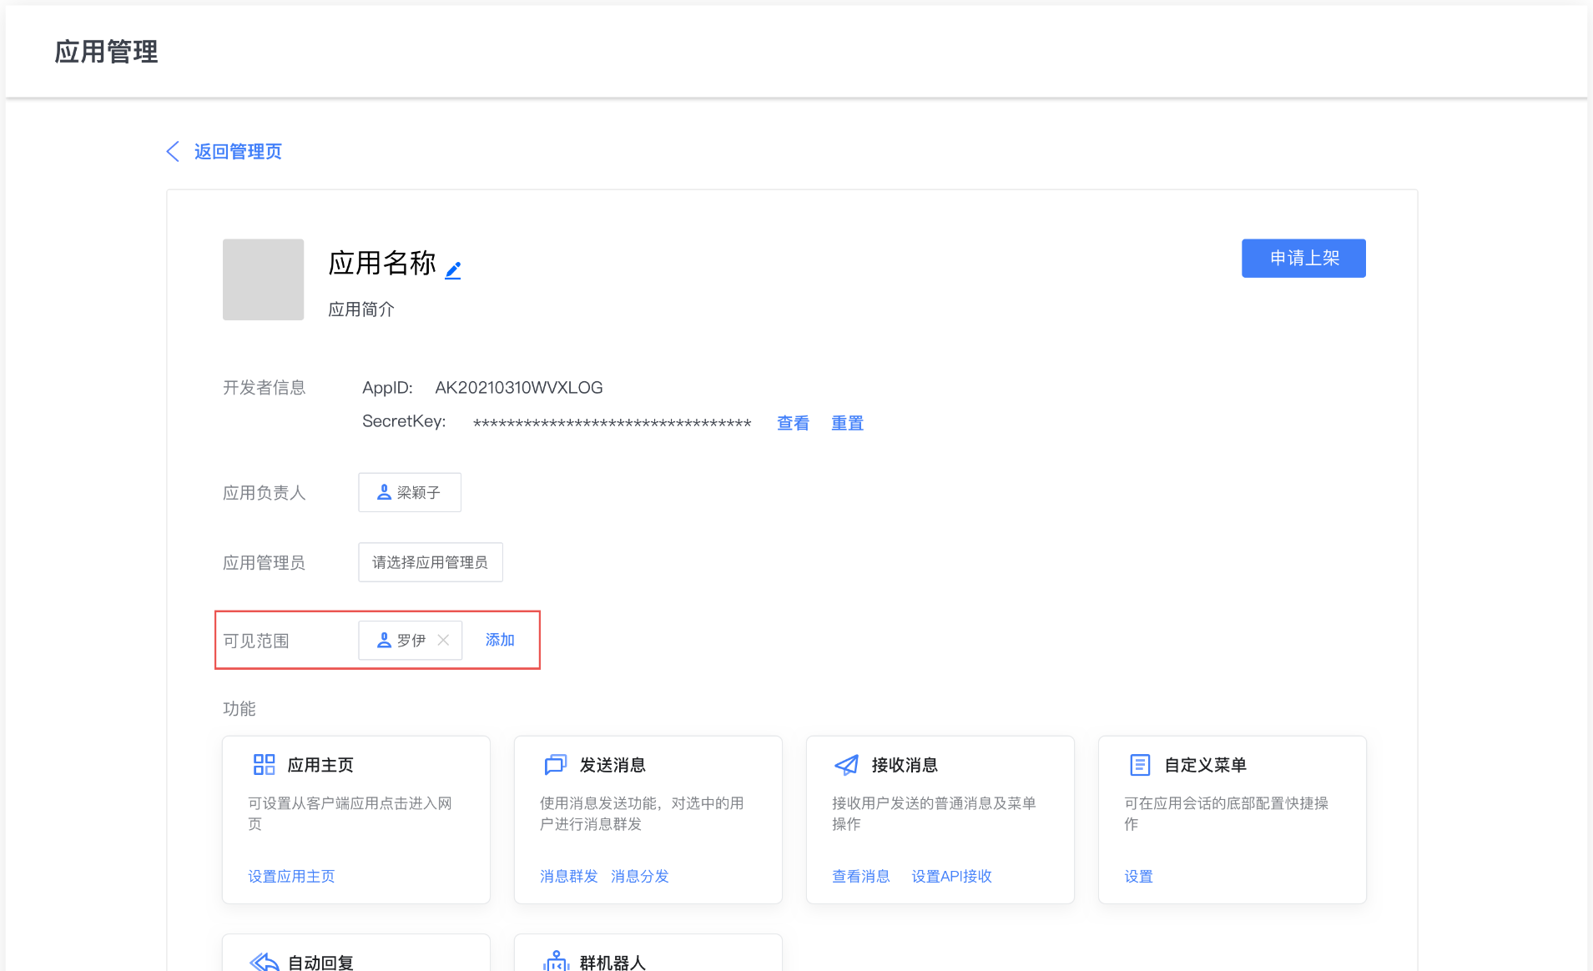This screenshot has height=971, width=1593.
Task: Open the 请选择应用管理员 selector
Action: [430, 561]
